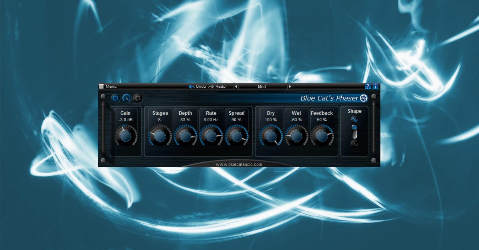The width and height of the screenshot is (479, 250).
Task: Click the 90 % Spread value
Action: [x=236, y=120]
